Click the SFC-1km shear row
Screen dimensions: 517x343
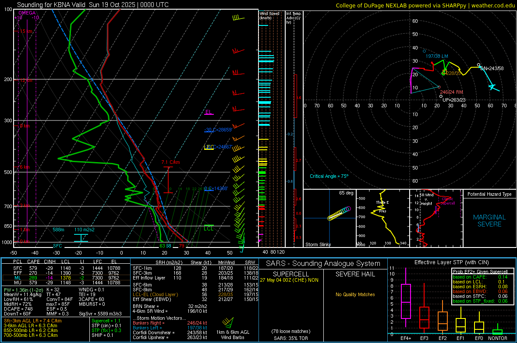click(x=195, y=268)
